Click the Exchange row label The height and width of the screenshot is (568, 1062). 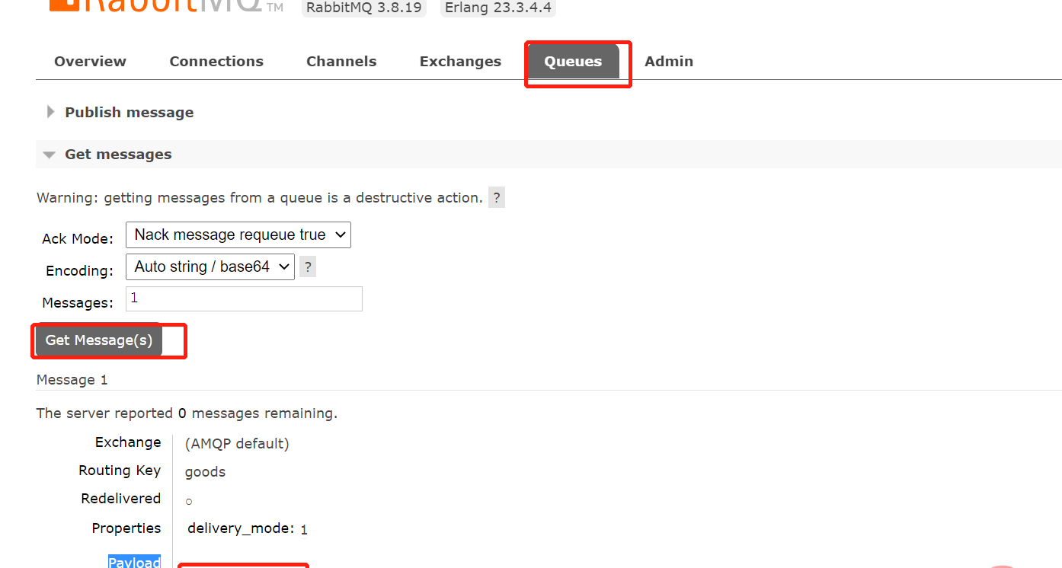pyautogui.click(x=128, y=442)
